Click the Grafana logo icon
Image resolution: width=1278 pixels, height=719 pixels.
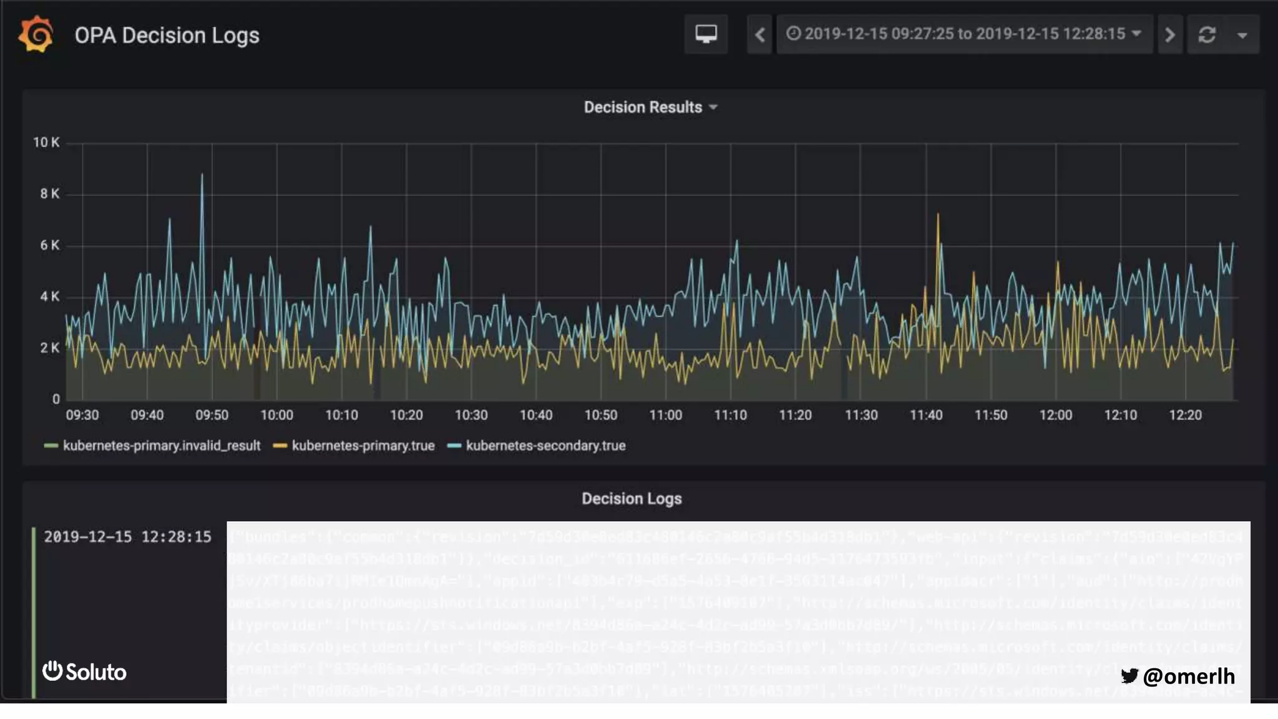pyautogui.click(x=36, y=34)
